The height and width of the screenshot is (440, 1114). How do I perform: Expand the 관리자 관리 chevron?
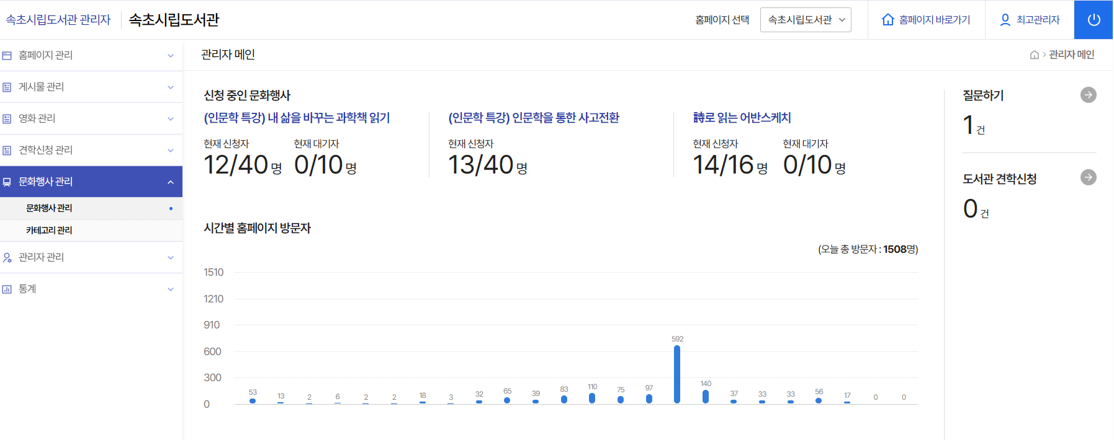tap(170, 258)
